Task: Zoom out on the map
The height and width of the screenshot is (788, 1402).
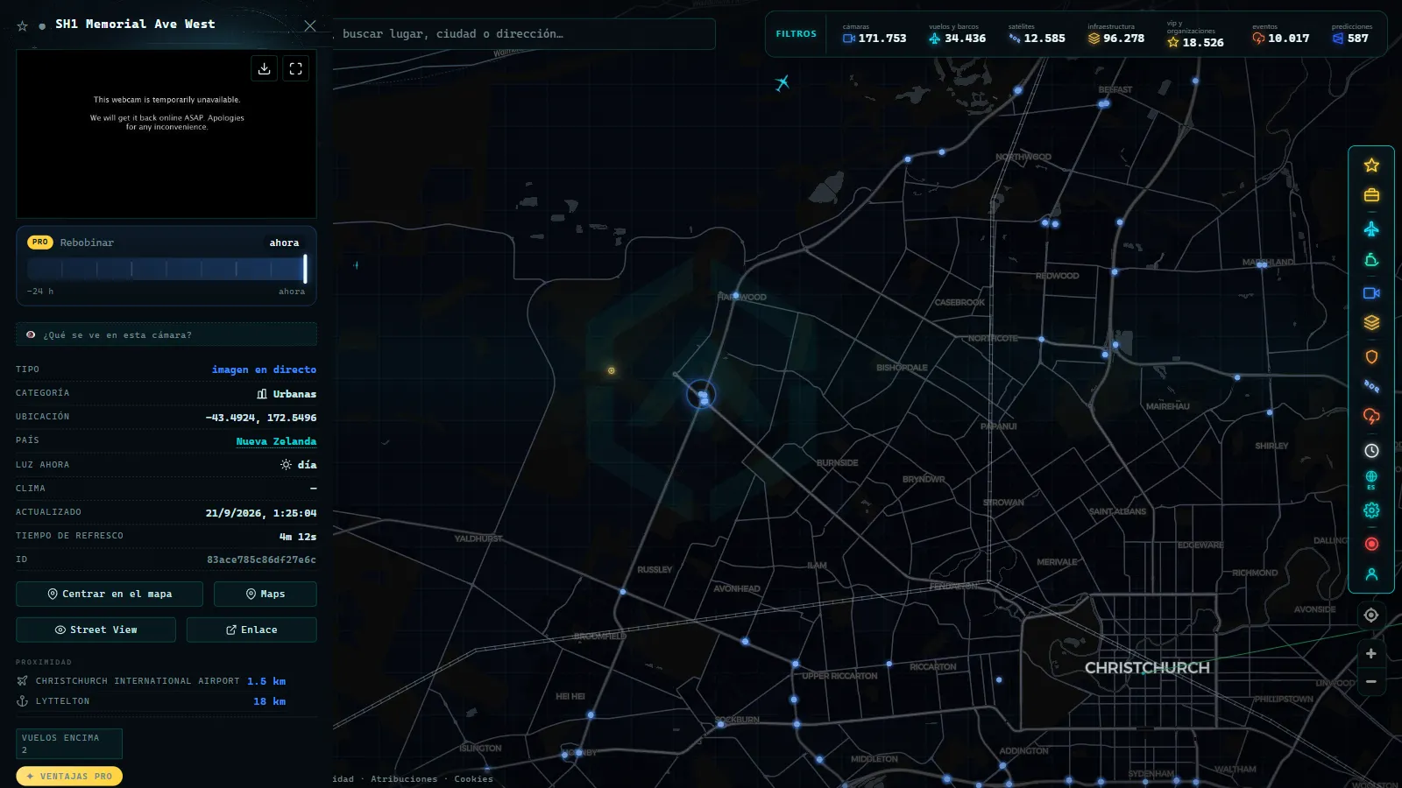Action: click(1371, 682)
